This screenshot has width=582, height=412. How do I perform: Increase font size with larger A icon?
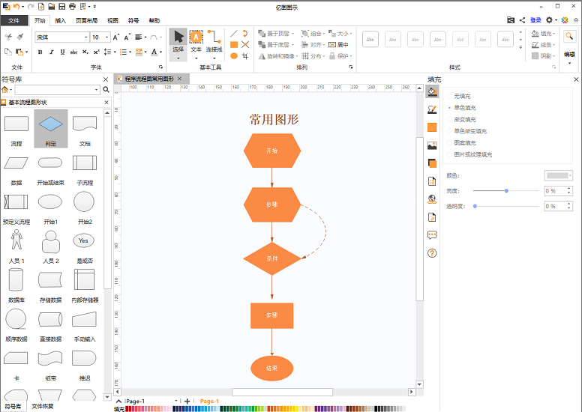[x=115, y=37]
